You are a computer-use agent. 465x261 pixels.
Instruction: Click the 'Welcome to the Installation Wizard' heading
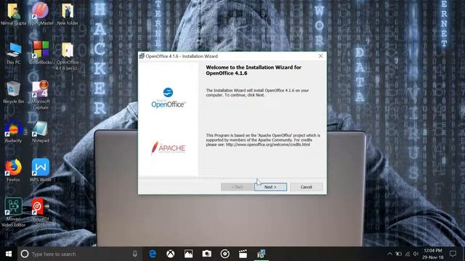coord(254,70)
